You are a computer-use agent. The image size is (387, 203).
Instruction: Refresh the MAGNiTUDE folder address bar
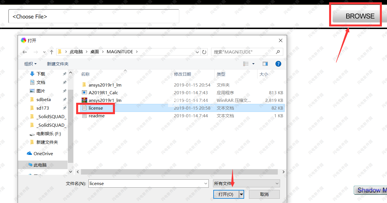point(204,52)
